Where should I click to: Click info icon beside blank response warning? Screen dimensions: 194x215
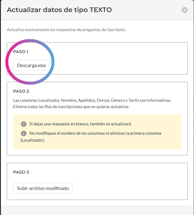(24, 124)
